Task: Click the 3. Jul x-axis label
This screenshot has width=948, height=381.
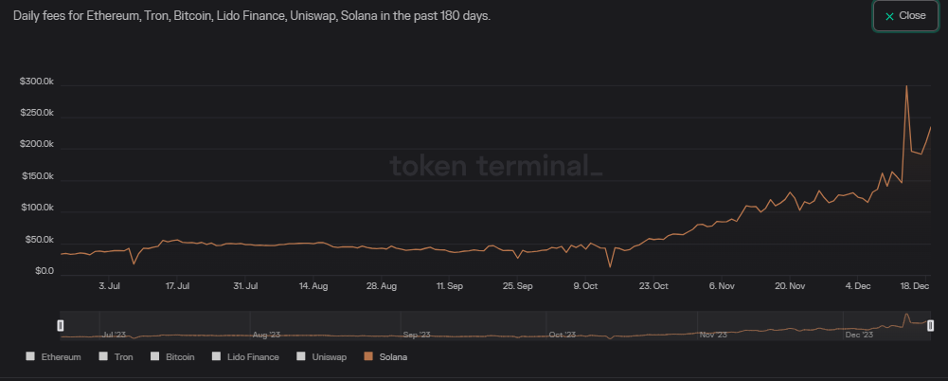Action: 110,286
